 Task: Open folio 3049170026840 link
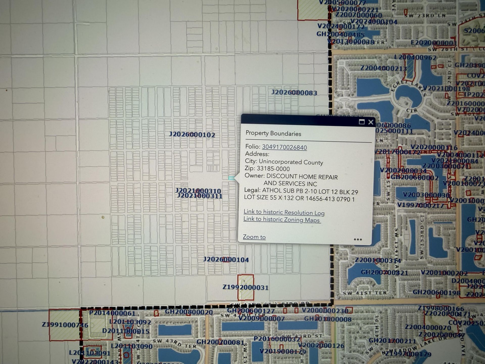tap(284, 147)
